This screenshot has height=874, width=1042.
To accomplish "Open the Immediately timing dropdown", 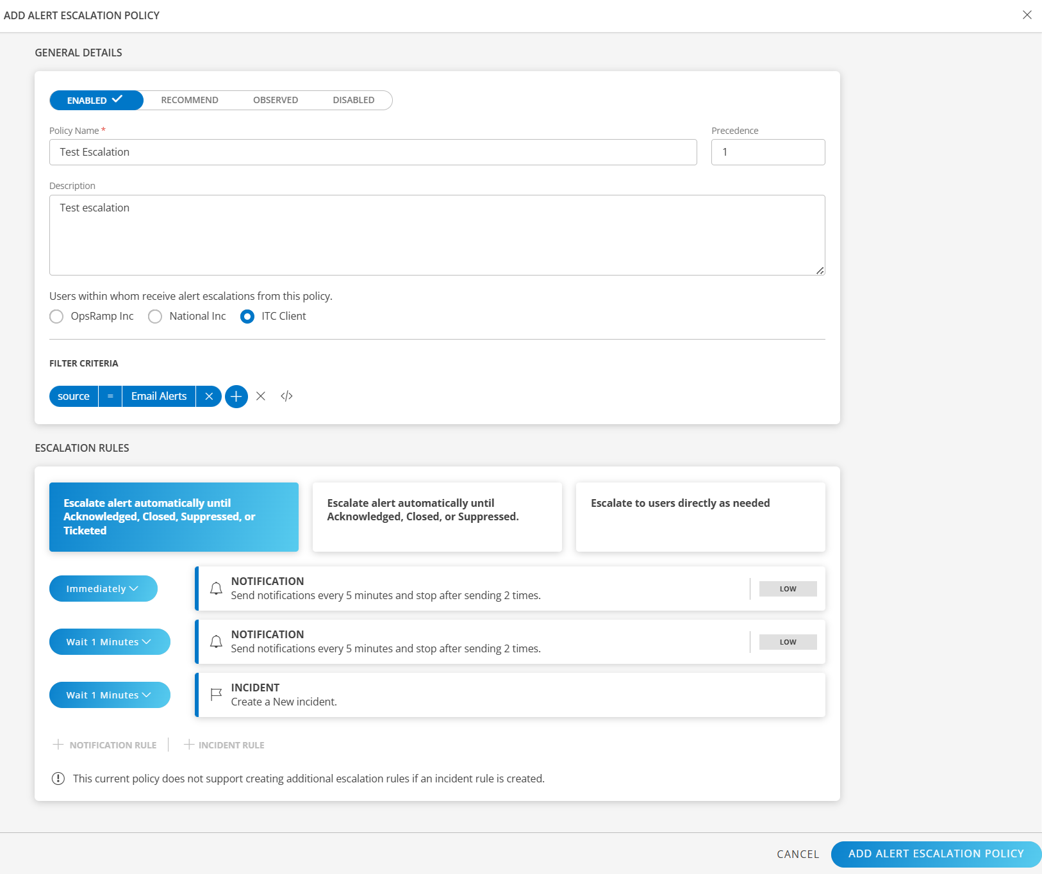I will (103, 589).
